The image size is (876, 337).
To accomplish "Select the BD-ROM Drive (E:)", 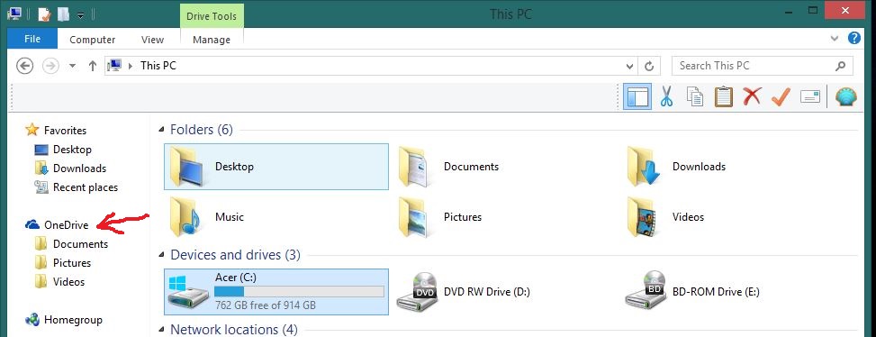I will (x=692, y=291).
